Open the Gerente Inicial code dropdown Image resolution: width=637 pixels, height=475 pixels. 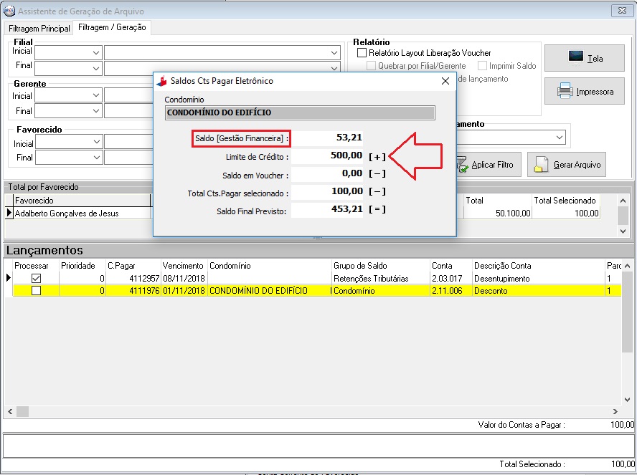[x=96, y=96]
